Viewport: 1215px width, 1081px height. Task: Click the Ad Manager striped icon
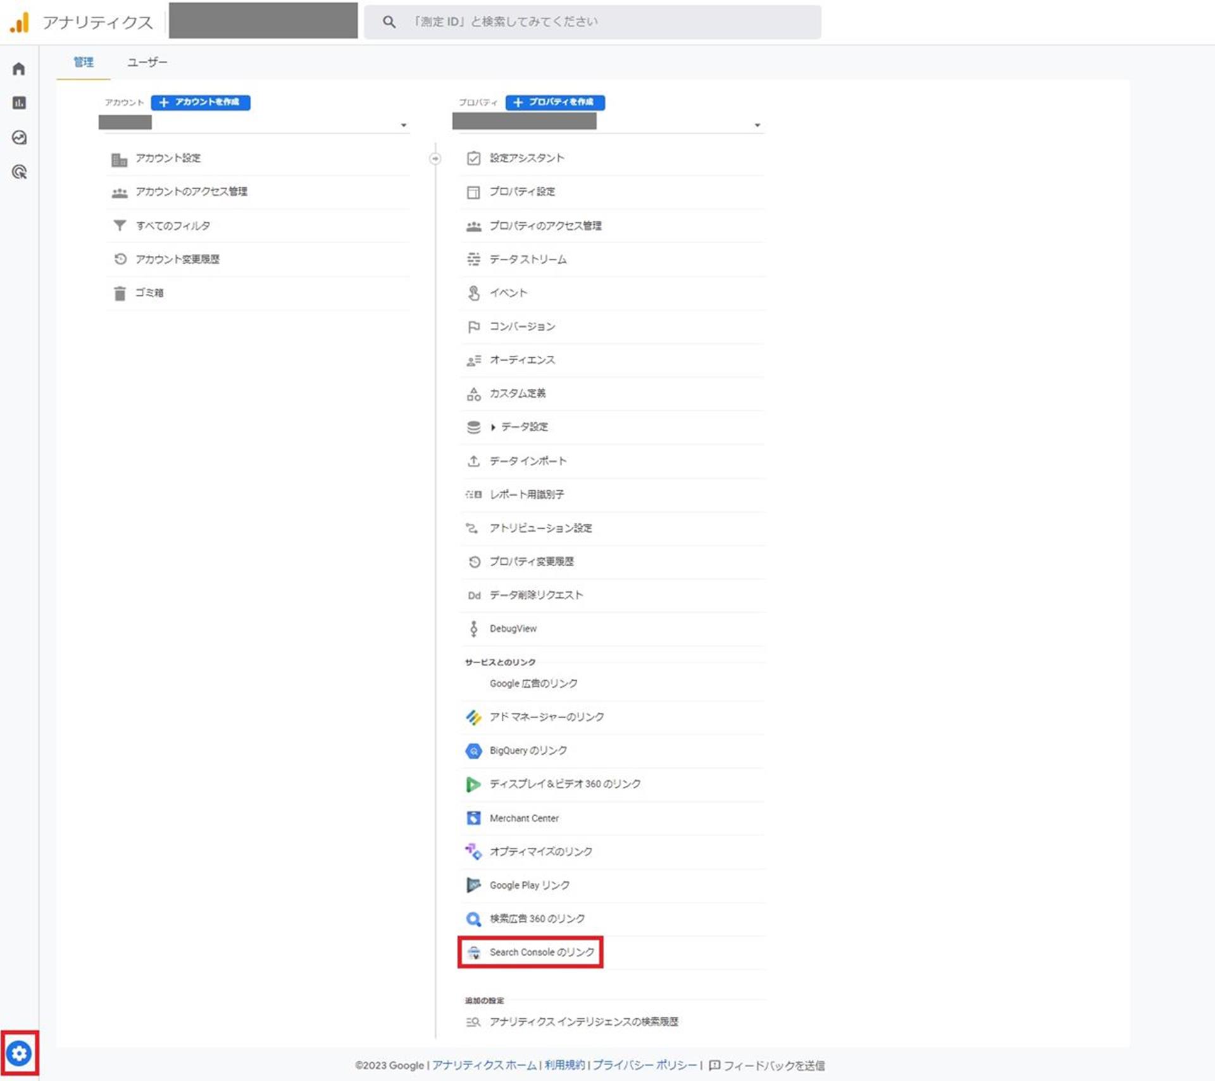473,718
